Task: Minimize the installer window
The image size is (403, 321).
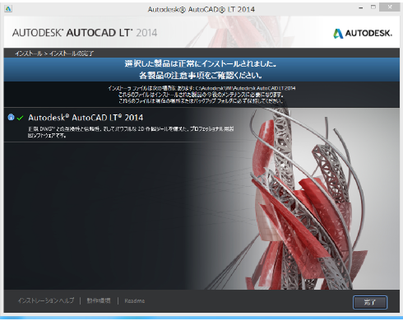Action: pyautogui.click(x=361, y=7)
